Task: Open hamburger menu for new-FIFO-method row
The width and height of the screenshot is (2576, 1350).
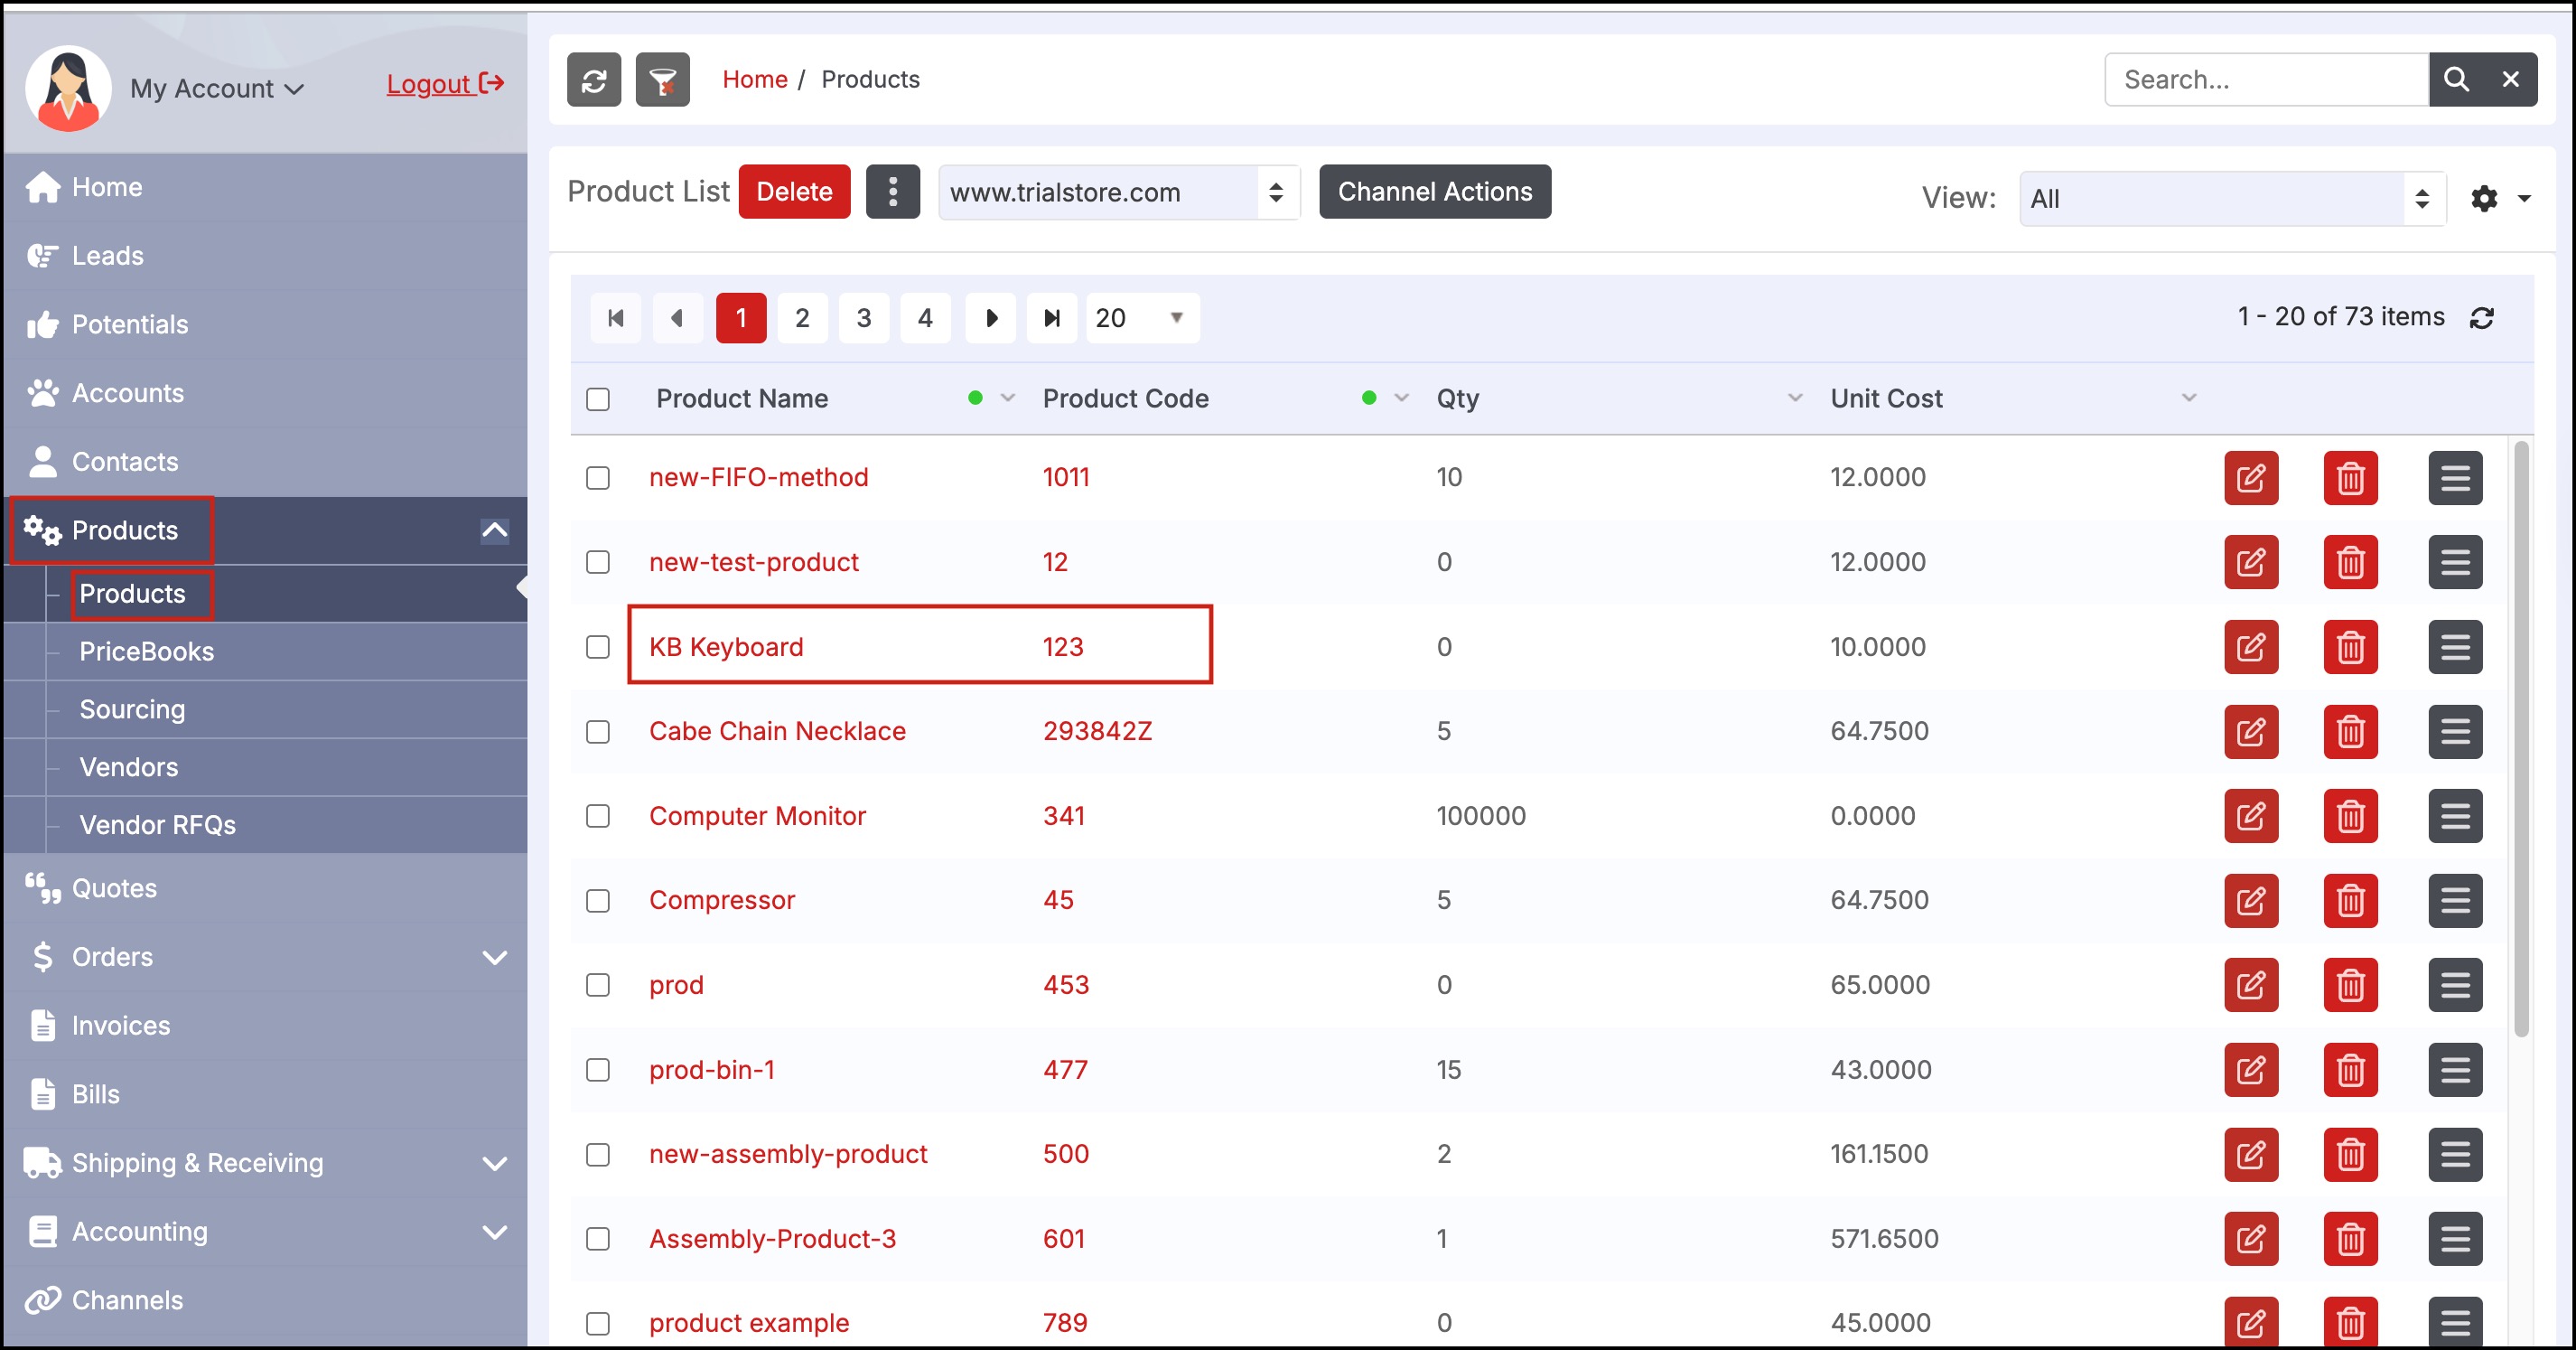Action: click(x=2454, y=477)
